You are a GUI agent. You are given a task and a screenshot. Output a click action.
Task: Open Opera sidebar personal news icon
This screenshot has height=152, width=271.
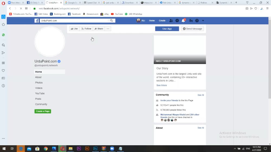(3, 78)
